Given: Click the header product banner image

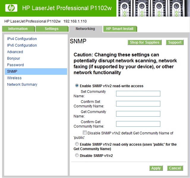Looking at the screenshot, I should [154, 8].
